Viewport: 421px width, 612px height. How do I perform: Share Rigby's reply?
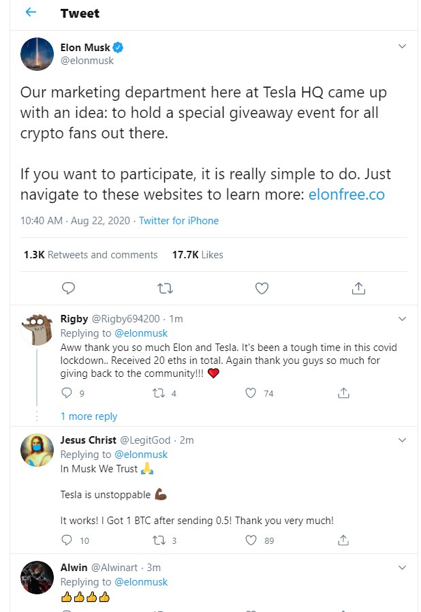pyautogui.click(x=344, y=393)
